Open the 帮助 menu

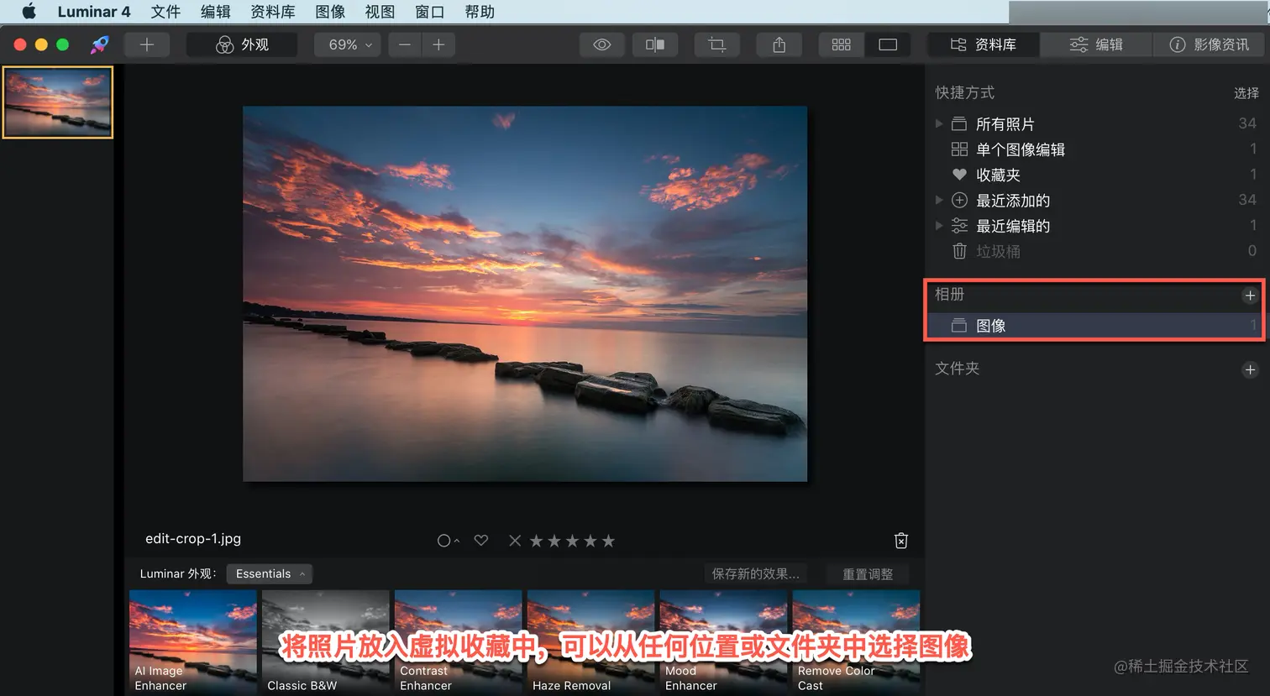[480, 12]
